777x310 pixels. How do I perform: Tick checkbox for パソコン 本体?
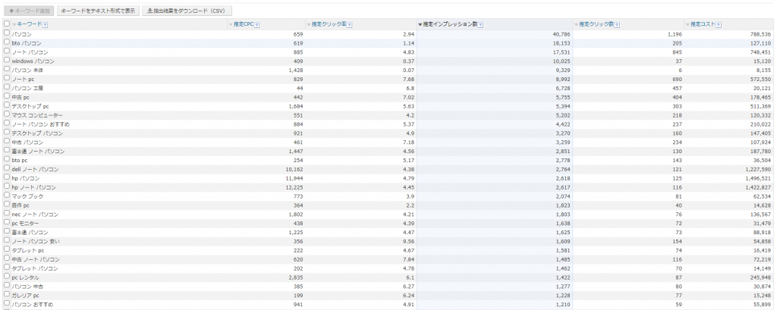coord(6,69)
